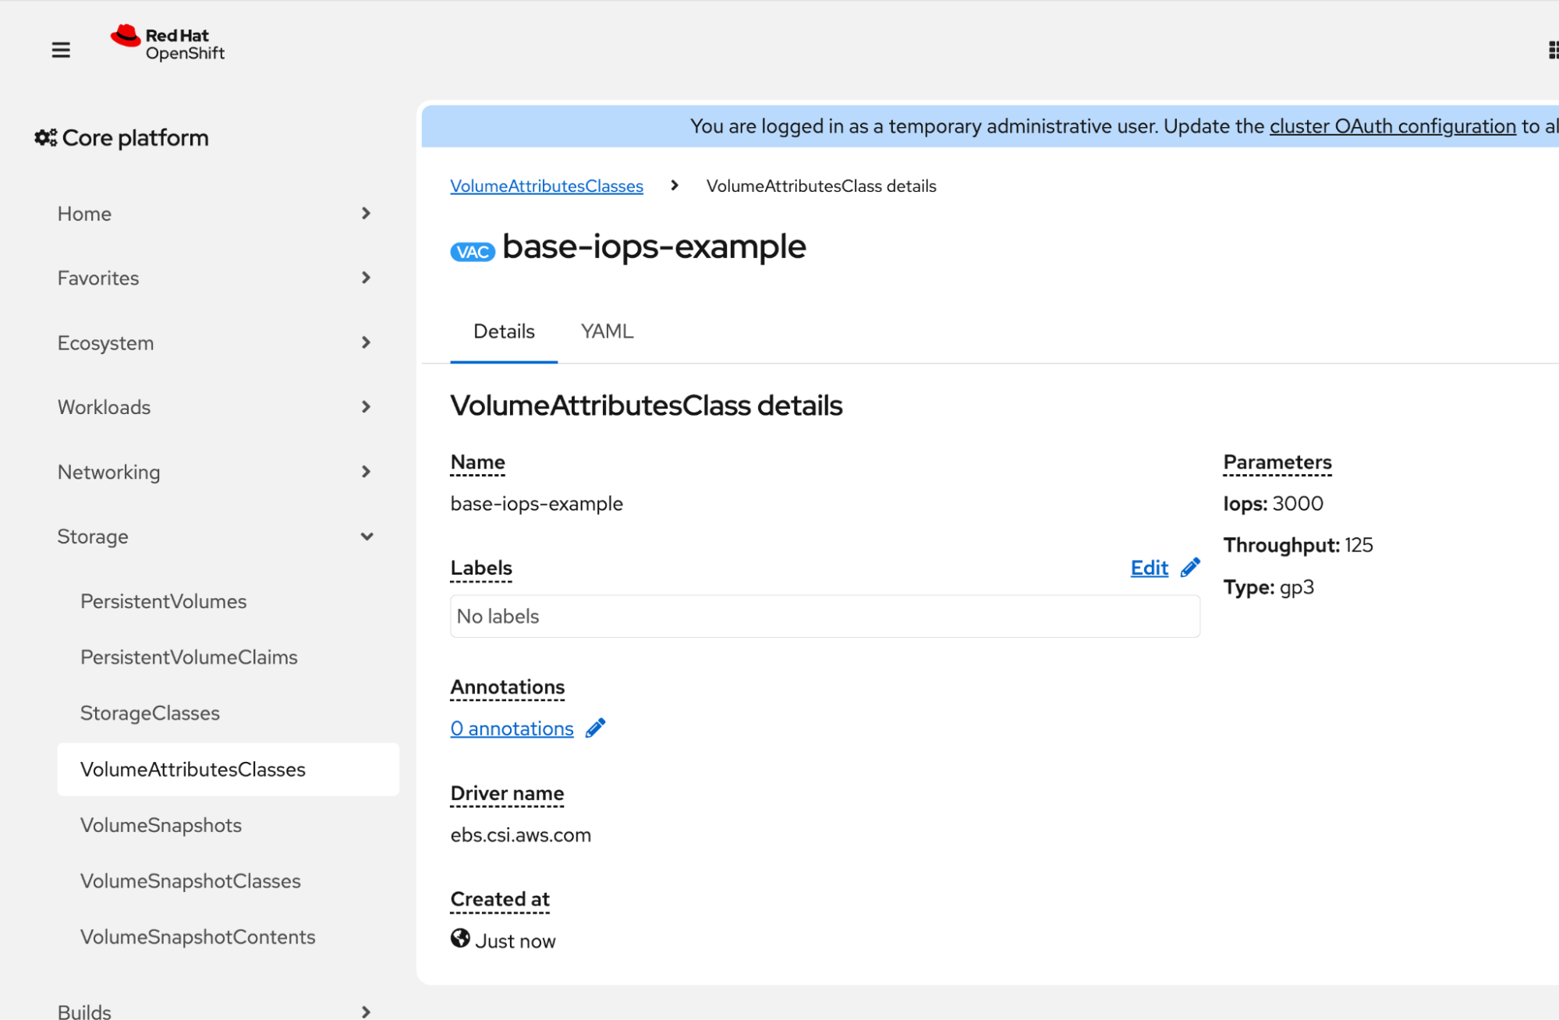Click the pencil icon beside Labels Edit

point(1190,568)
